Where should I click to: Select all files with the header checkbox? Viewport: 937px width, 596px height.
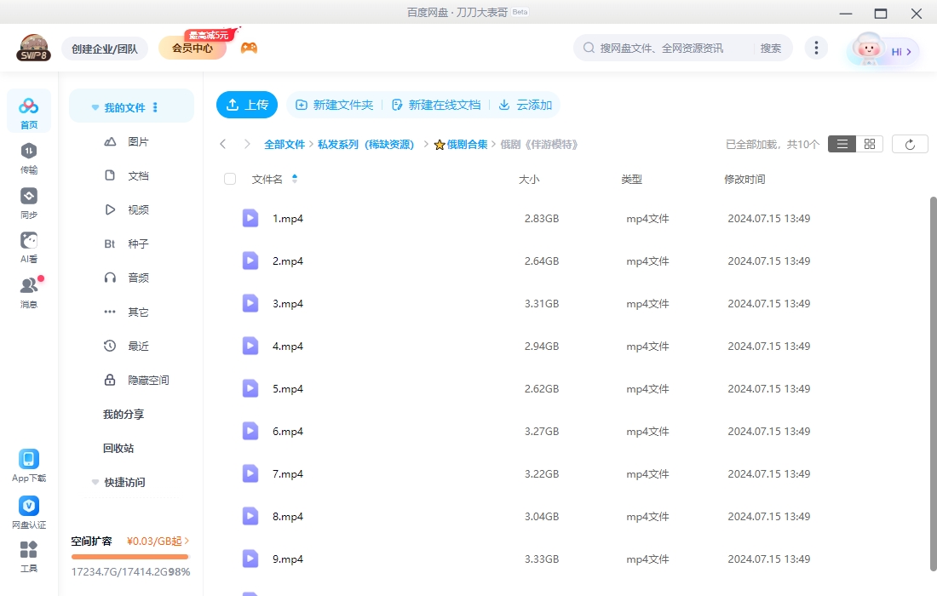tap(230, 179)
